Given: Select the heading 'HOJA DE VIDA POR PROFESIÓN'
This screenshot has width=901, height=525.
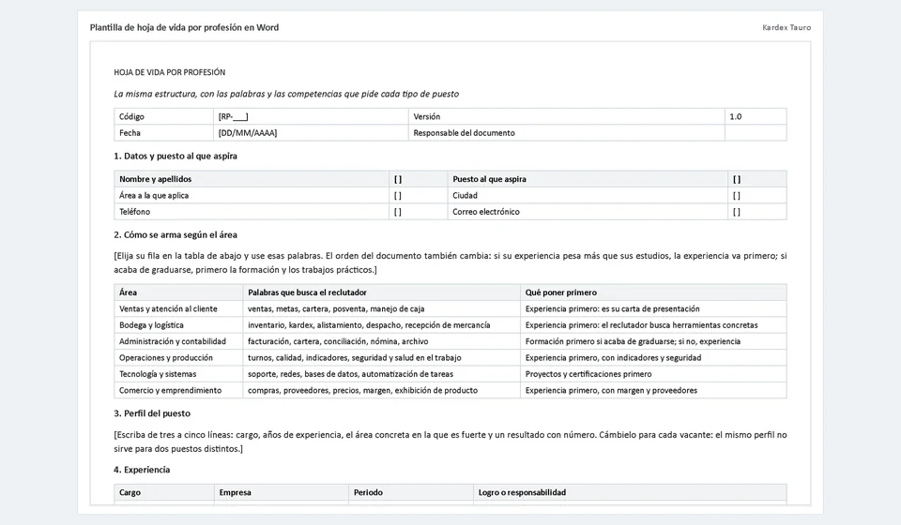Looking at the screenshot, I should point(170,72).
